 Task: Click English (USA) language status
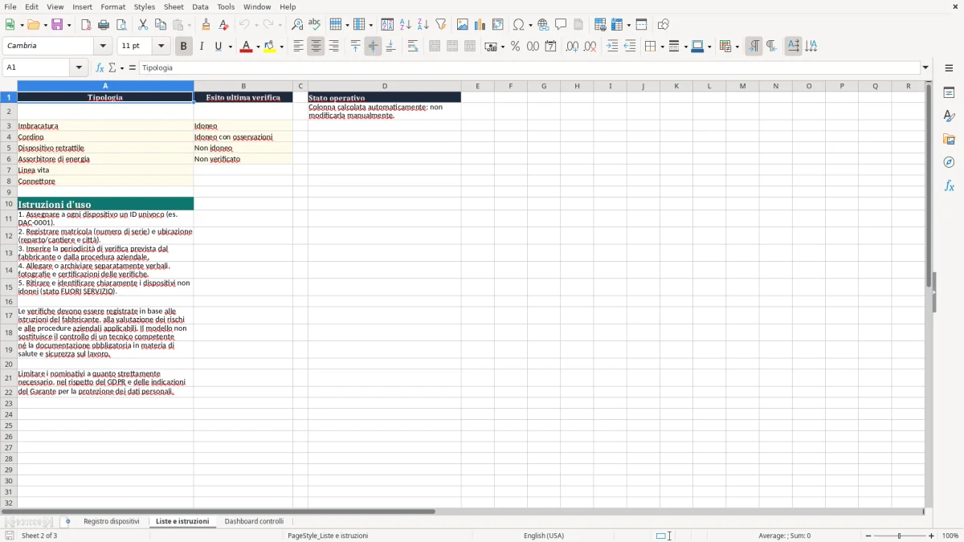[x=544, y=536]
